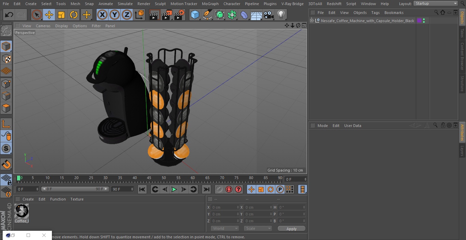Switch to Texture mode checkered cube
Image resolution: width=466 pixels, height=240 pixels.
click(x=6, y=59)
